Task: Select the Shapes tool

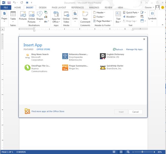Action: click(x=40, y=17)
